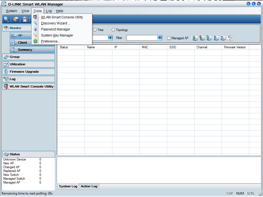263x197 pixels.
Task: Click the Utilization chart icon
Action: (x=6, y=64)
